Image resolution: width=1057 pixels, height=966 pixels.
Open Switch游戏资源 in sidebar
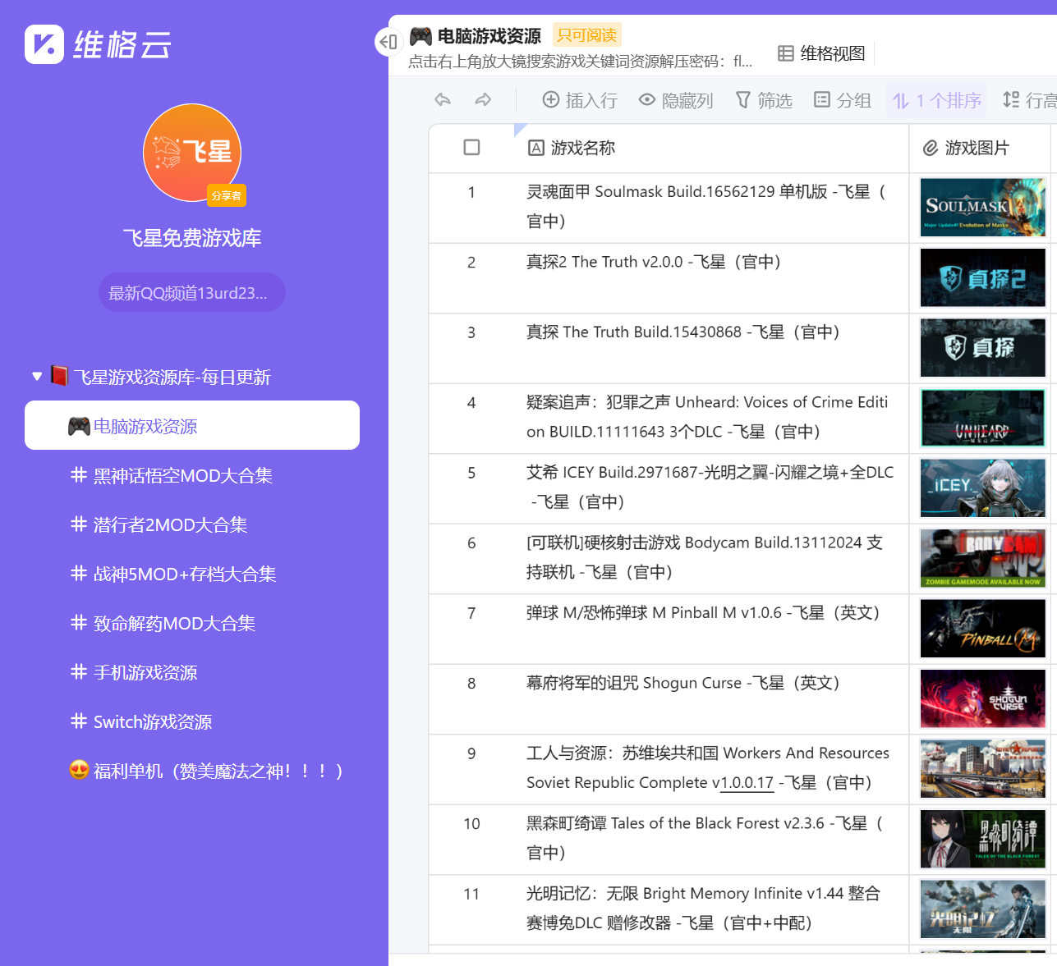coord(192,721)
